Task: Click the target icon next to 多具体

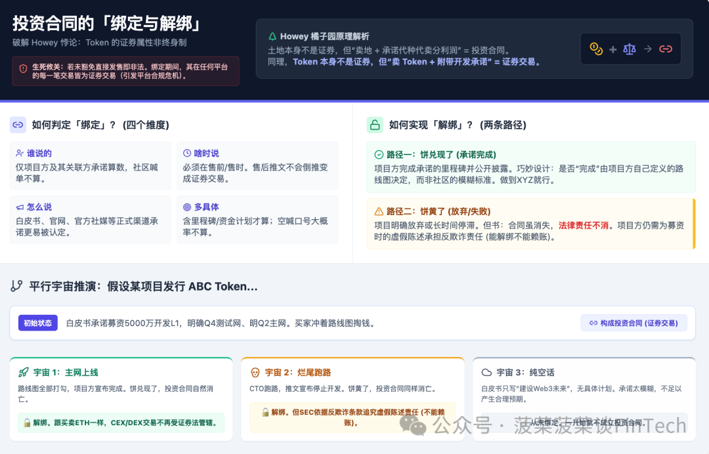Action: pos(187,207)
